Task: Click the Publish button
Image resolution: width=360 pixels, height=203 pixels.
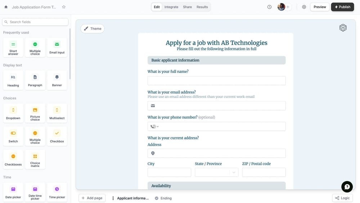Action: click(x=342, y=7)
